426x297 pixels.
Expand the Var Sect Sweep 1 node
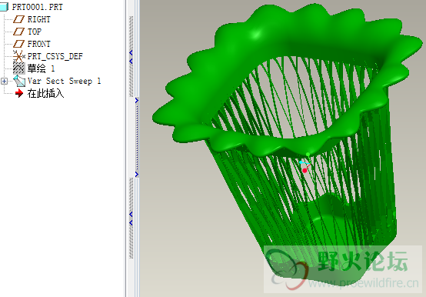[x=4, y=81]
